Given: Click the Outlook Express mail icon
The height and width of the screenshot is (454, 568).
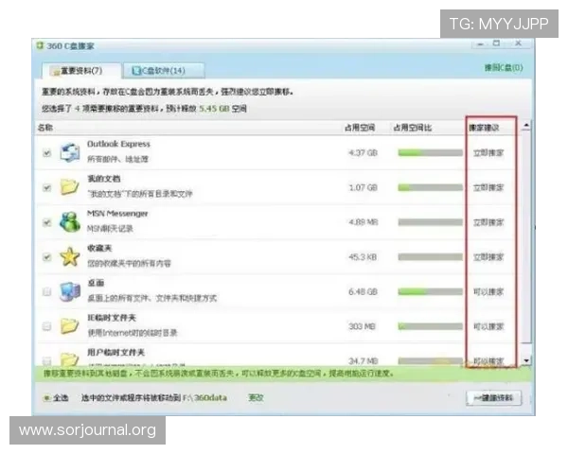Looking at the screenshot, I should click(x=69, y=152).
